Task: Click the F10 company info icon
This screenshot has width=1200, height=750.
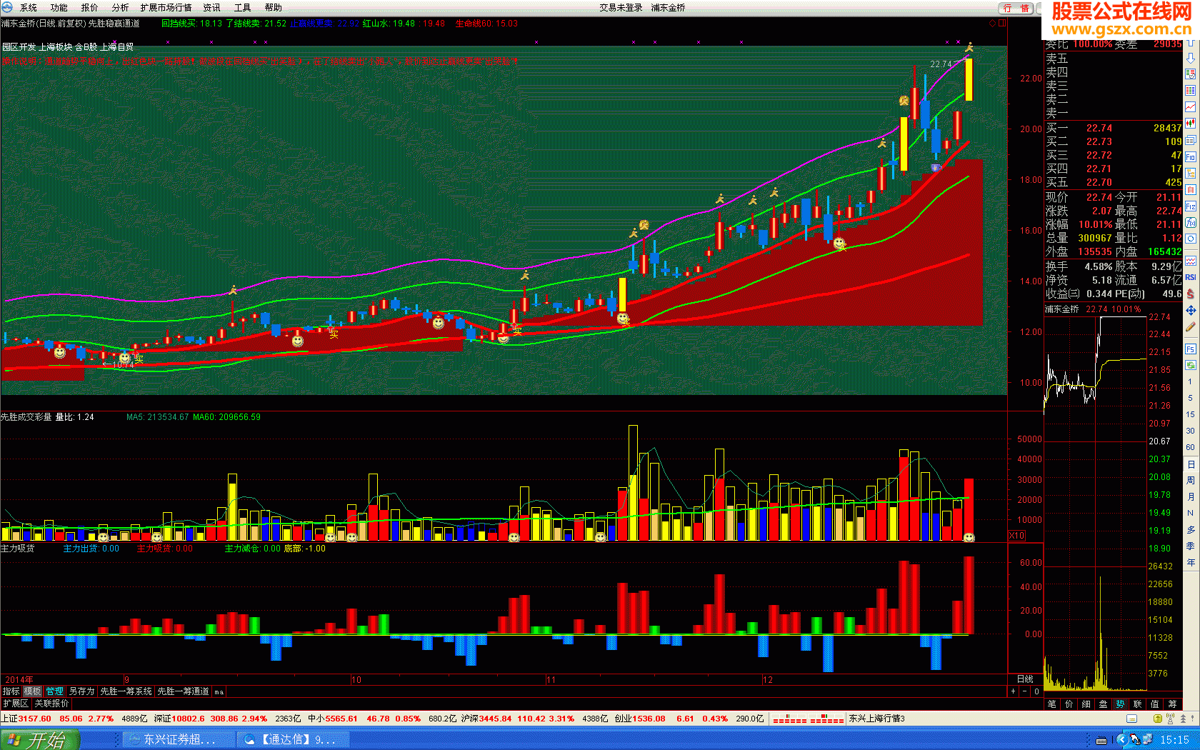Action: (1191, 156)
